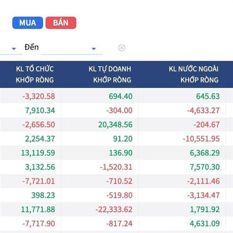This screenshot has width=233, height=233.
Task: Sort by KL TỰ DOANH KHỚP RÒNG header
Action: pyautogui.click(x=110, y=75)
